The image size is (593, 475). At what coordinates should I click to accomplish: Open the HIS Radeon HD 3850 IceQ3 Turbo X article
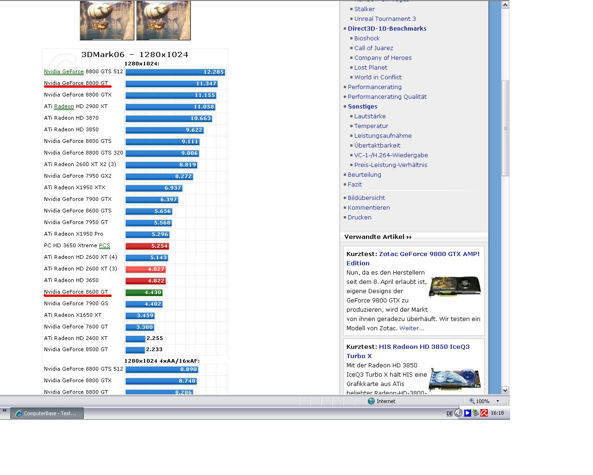pyautogui.click(x=408, y=351)
